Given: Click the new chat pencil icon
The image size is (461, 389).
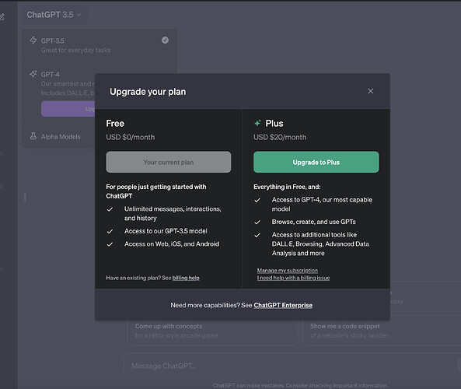Looking at the screenshot, I should [2, 17].
